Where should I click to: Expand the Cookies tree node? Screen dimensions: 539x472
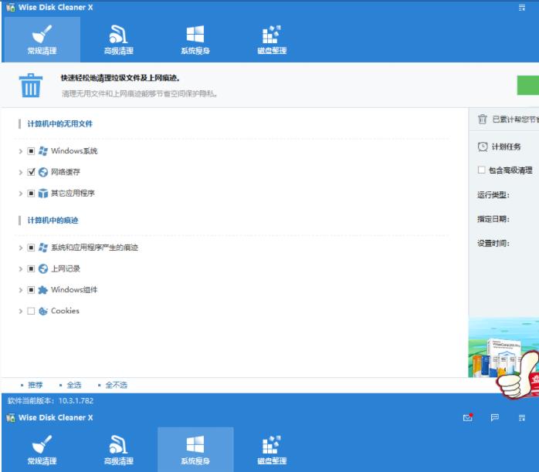21,312
